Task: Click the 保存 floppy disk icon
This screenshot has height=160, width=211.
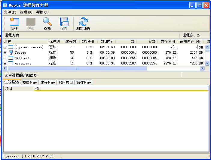Action: click(64, 22)
